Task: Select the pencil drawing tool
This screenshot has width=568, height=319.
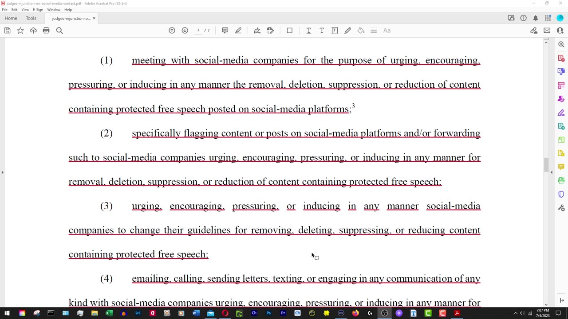Action: pos(348,31)
